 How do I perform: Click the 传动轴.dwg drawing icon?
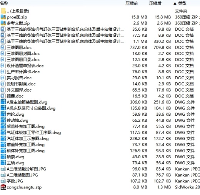3,120
